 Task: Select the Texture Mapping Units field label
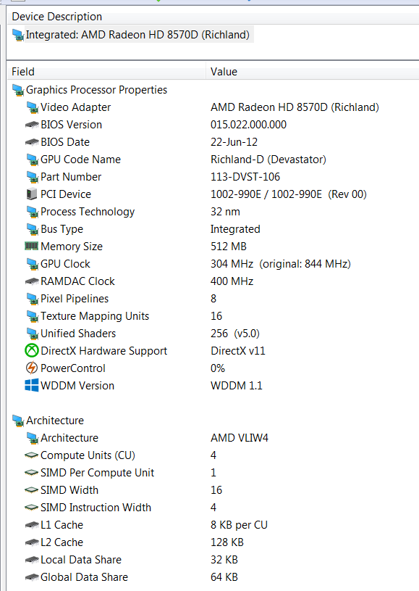click(95, 316)
